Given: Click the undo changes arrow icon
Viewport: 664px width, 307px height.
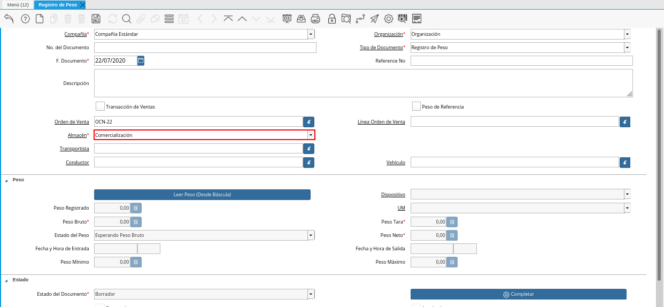Looking at the screenshot, I should click(9, 19).
